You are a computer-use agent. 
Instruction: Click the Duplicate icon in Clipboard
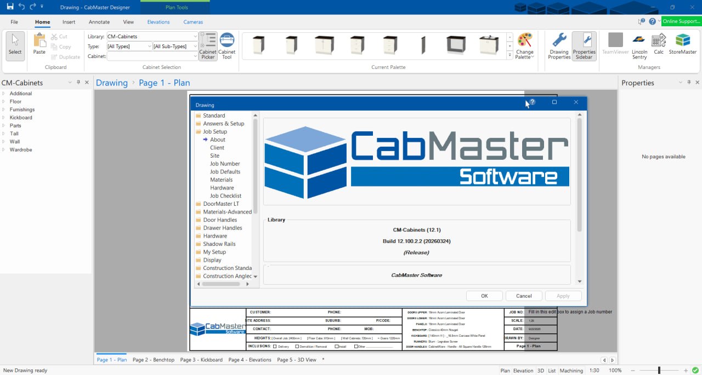55,57
